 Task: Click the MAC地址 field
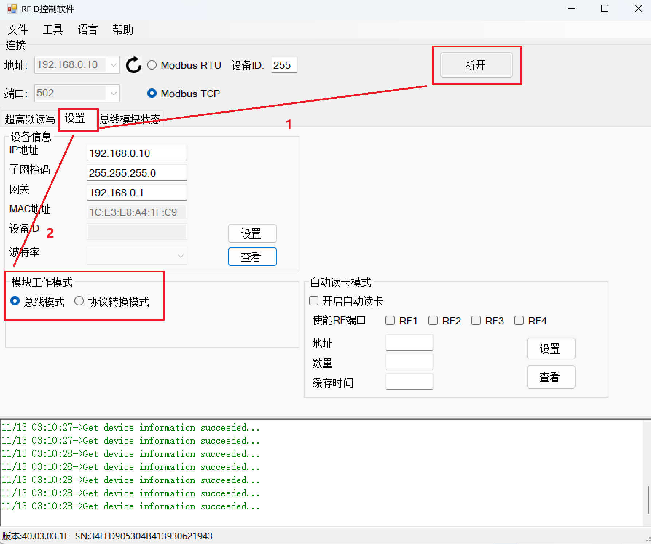coord(137,212)
